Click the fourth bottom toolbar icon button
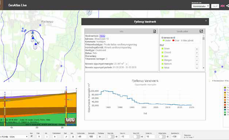229x140 pixels. (55, 137)
